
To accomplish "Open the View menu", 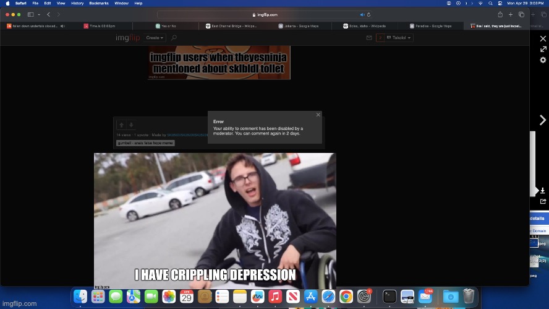I will [61, 3].
